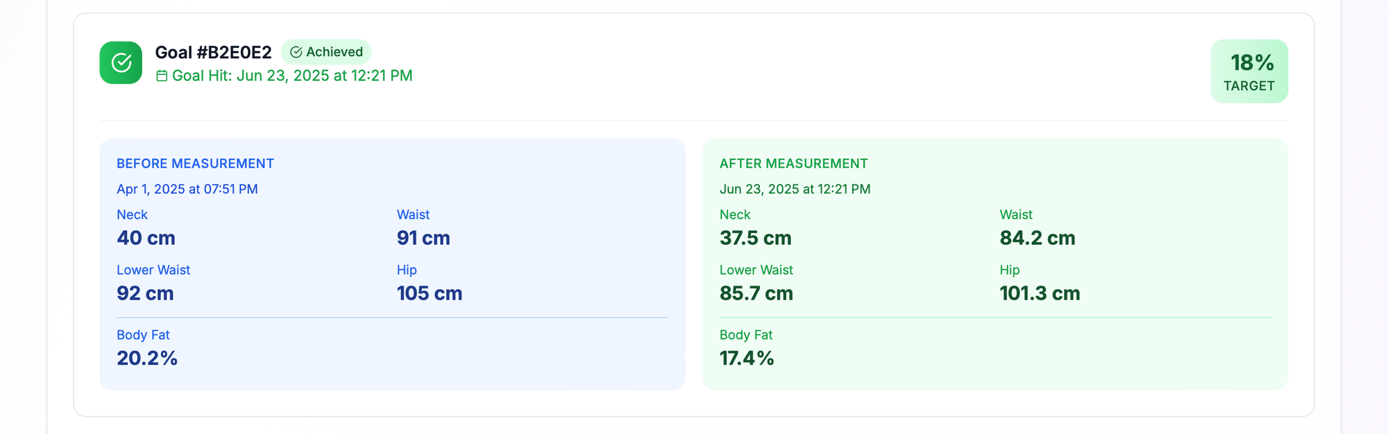This screenshot has width=1388, height=434.
Task: Click the calendar icon beside Goal Hit
Action: coord(162,76)
